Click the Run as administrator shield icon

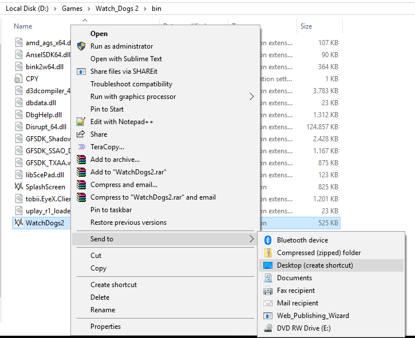(81, 46)
